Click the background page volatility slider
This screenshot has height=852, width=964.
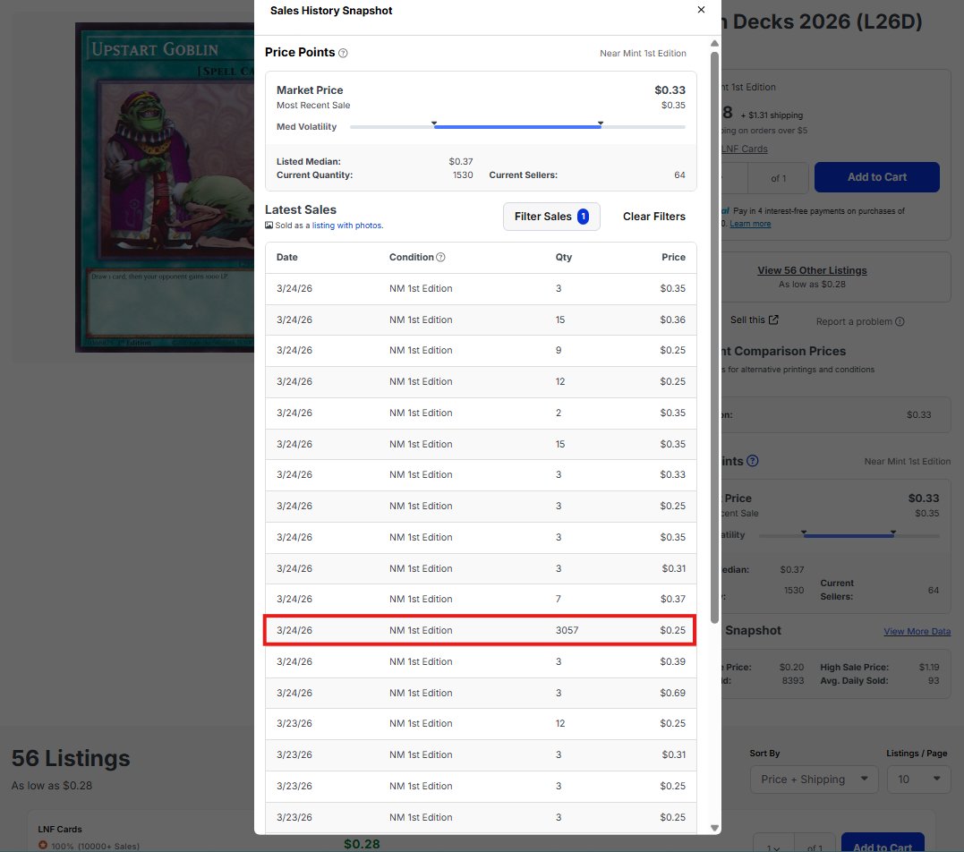tap(849, 535)
